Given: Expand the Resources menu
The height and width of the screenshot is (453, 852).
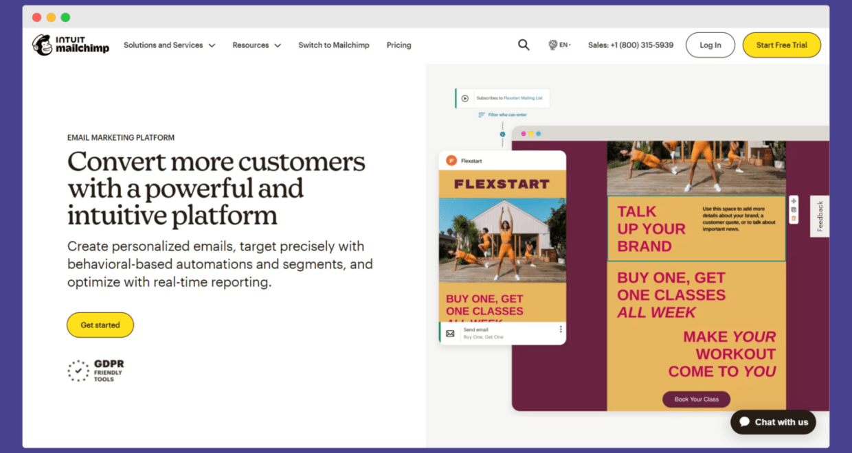Looking at the screenshot, I should (x=256, y=45).
